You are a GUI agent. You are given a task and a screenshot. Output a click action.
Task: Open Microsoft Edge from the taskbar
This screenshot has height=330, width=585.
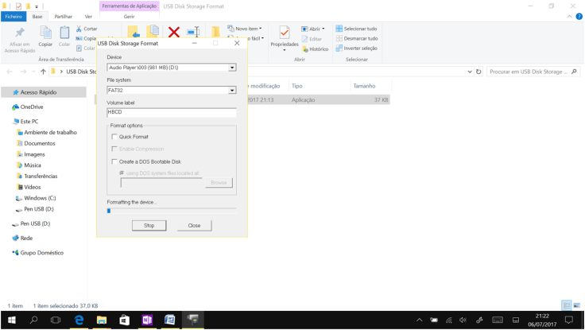pyautogui.click(x=79, y=320)
